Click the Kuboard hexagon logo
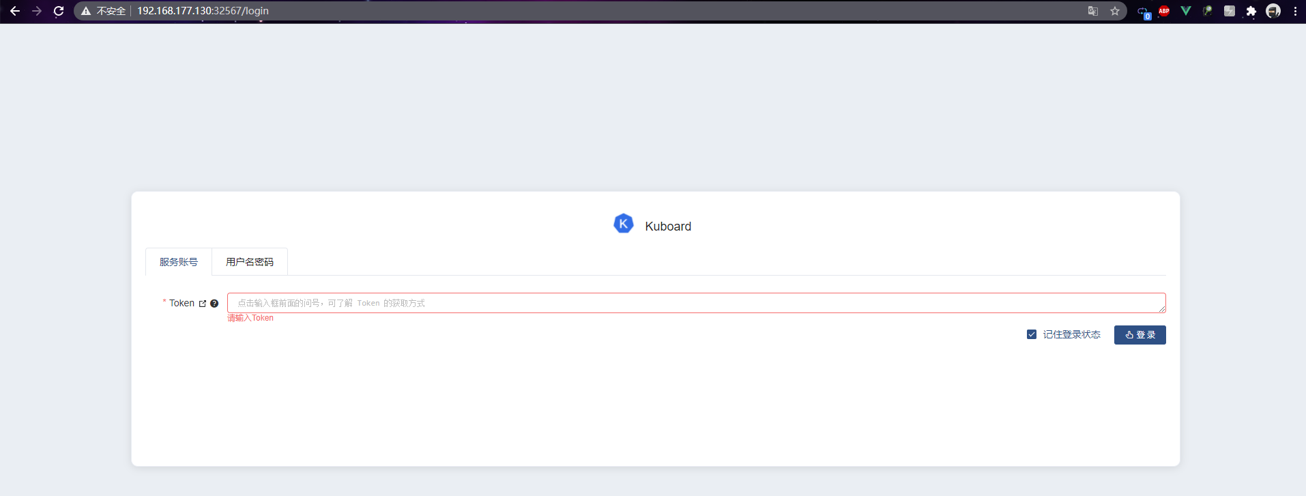Image resolution: width=1306 pixels, height=496 pixels. pos(624,224)
